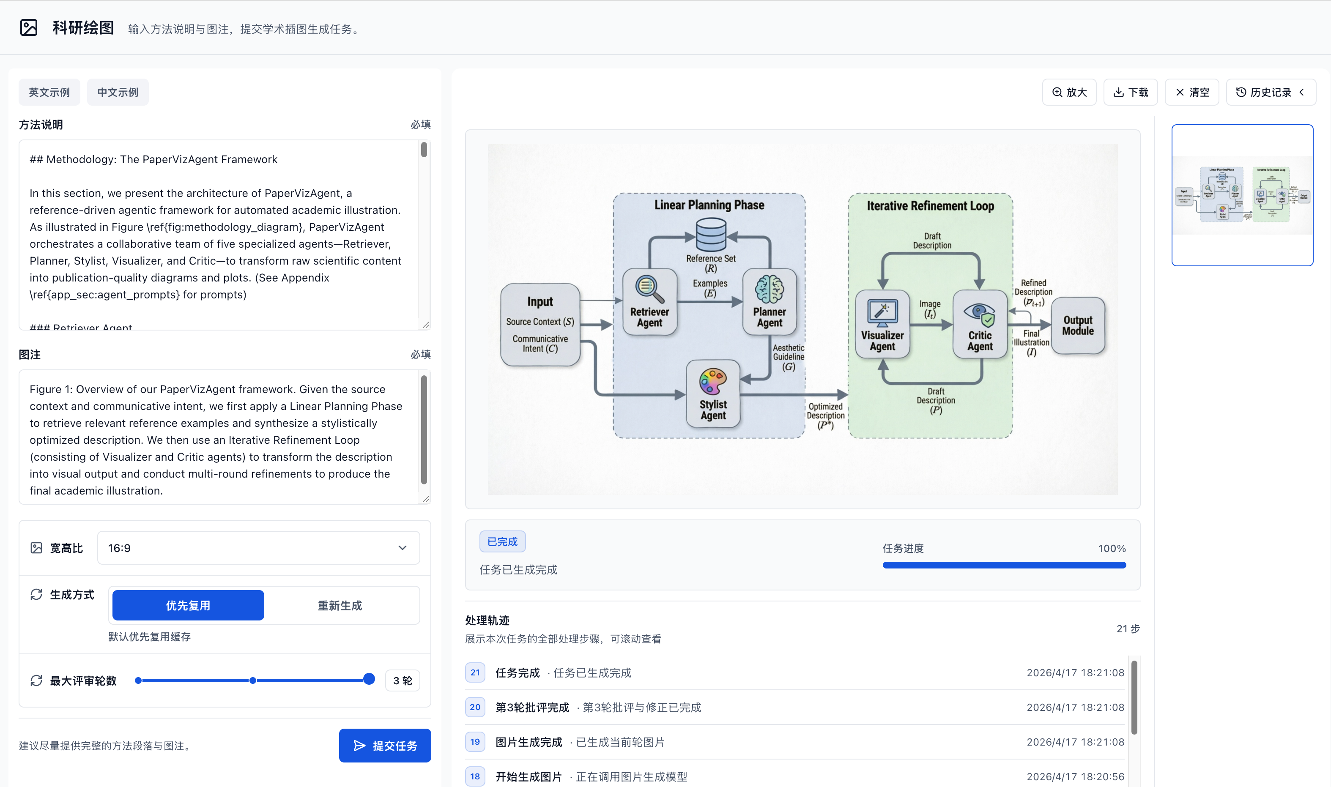Click step 21 任务完成 row

point(795,672)
